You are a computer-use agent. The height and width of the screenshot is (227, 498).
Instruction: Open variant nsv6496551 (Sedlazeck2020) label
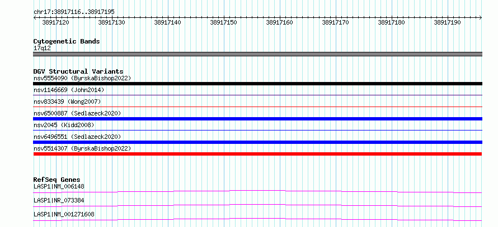pyautogui.click(x=77, y=137)
